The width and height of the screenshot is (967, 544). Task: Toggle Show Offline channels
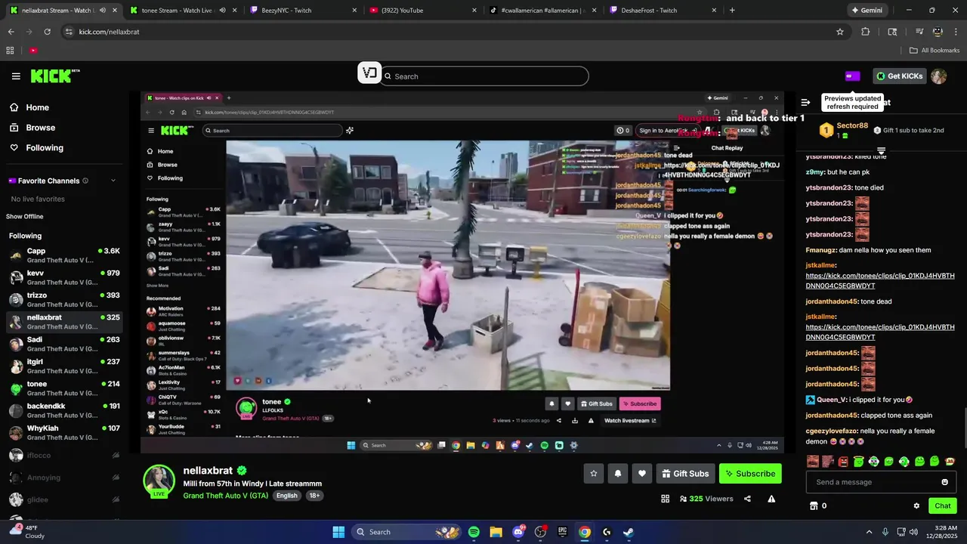tap(25, 217)
